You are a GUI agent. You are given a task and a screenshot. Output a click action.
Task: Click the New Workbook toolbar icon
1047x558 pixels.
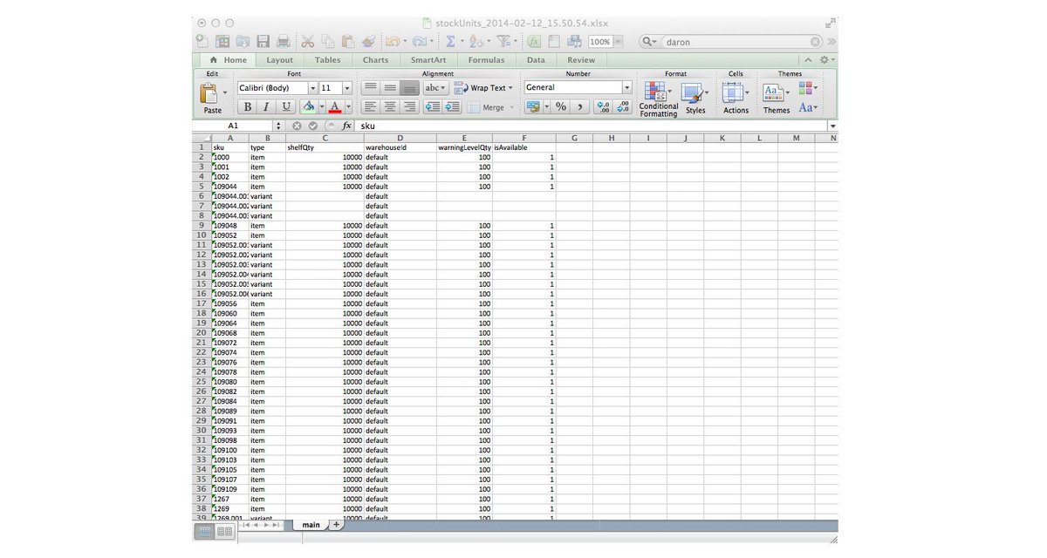point(202,41)
